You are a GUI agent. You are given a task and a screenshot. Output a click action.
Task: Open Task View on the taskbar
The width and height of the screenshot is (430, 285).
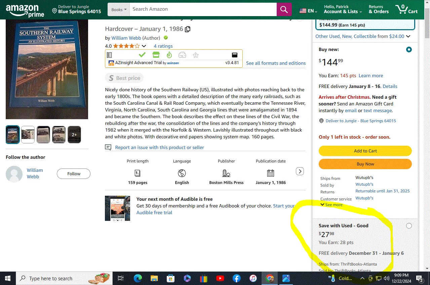click(120, 278)
